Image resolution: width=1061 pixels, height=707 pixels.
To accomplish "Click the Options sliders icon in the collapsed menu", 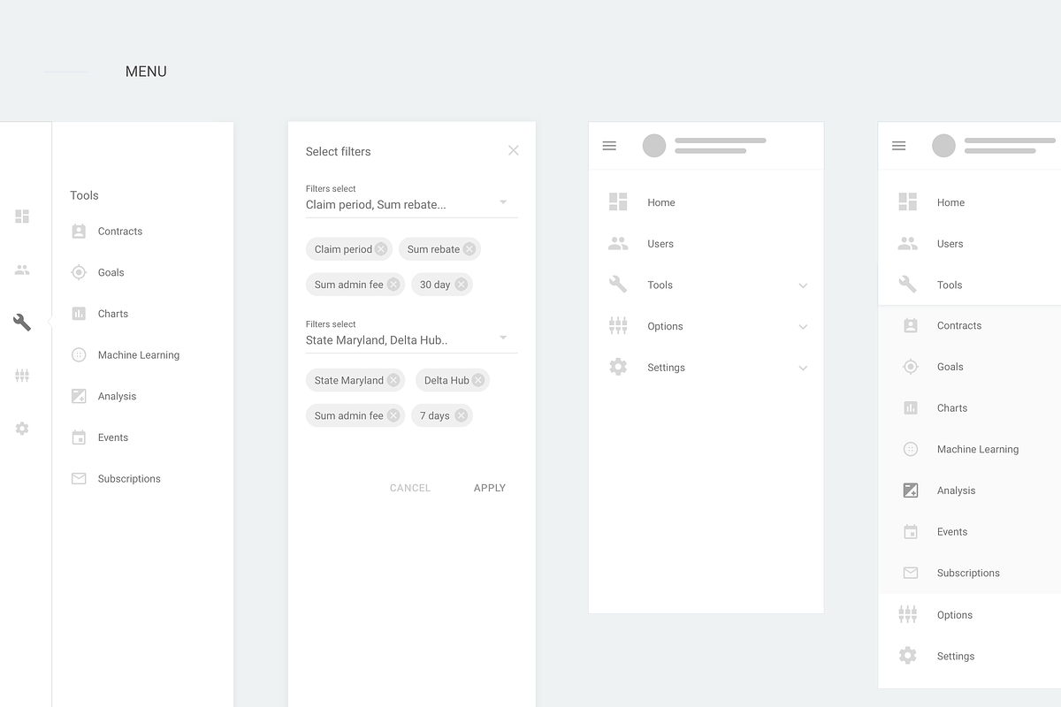I will [x=618, y=325].
